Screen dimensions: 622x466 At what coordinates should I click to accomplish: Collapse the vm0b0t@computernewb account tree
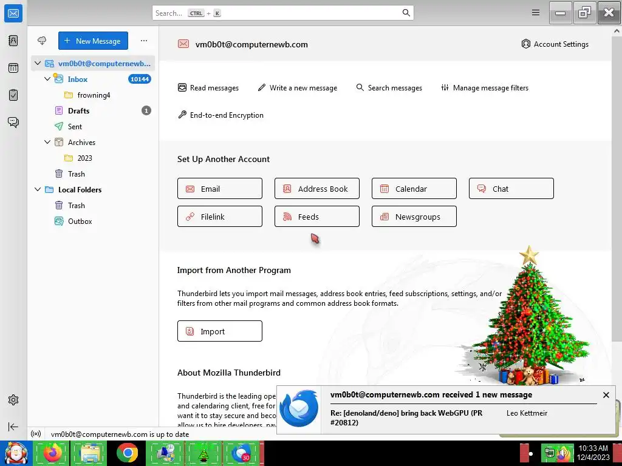(38, 63)
